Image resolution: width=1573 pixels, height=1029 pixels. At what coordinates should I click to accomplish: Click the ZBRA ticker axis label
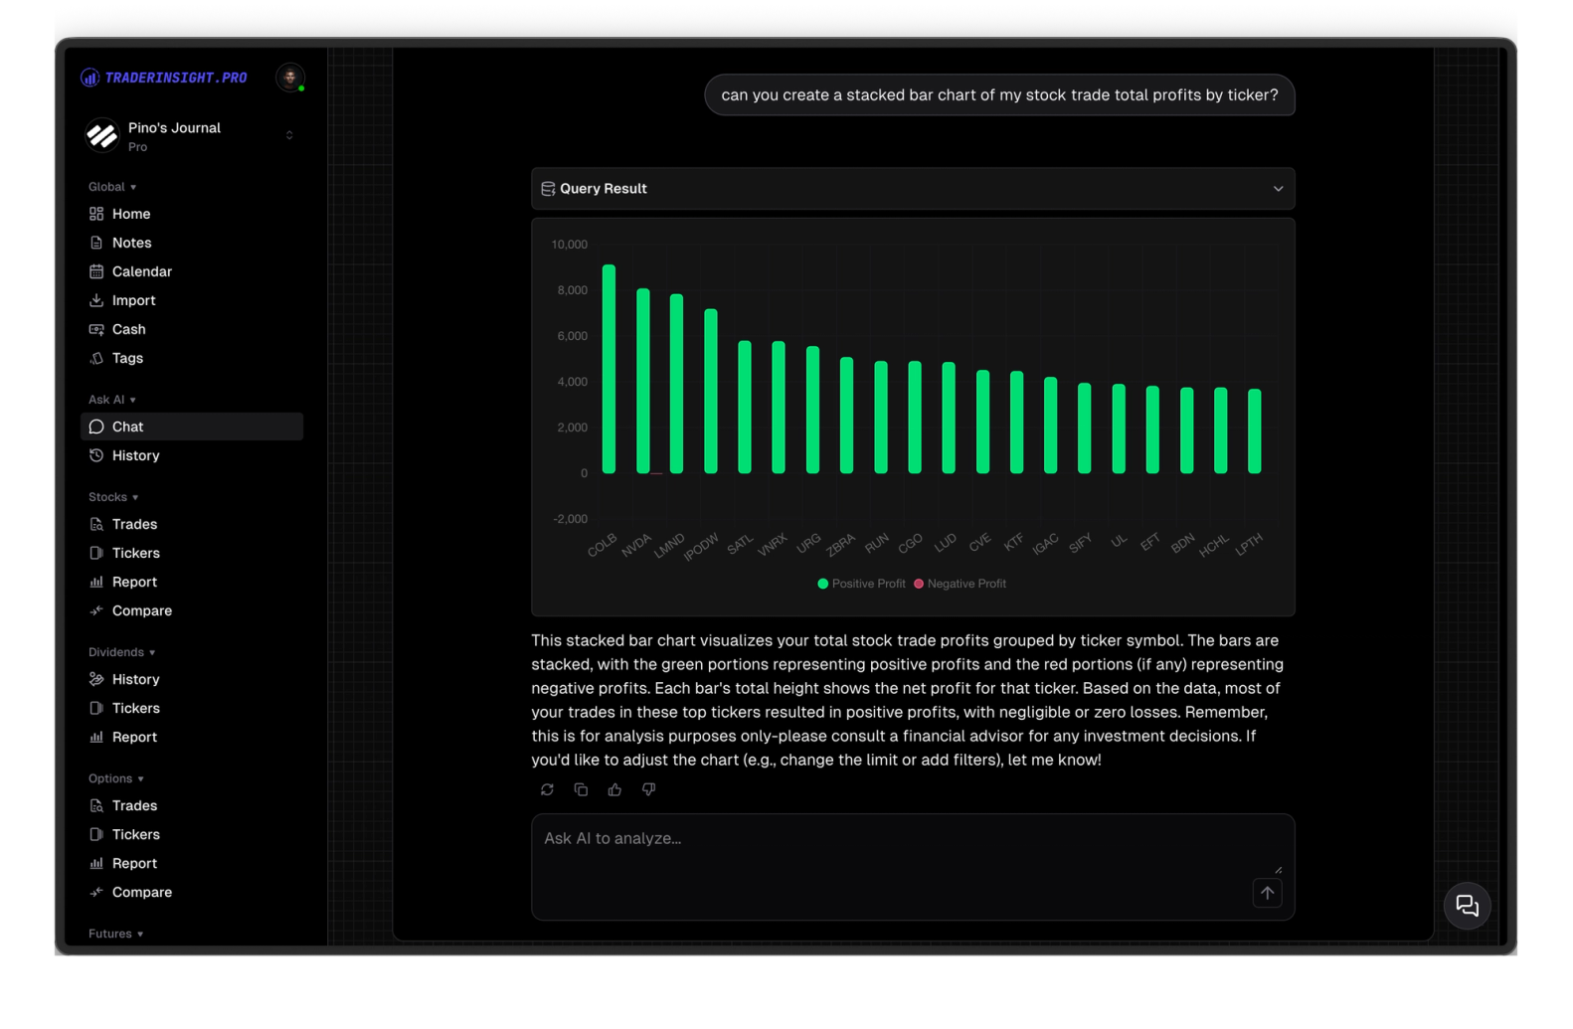[841, 544]
